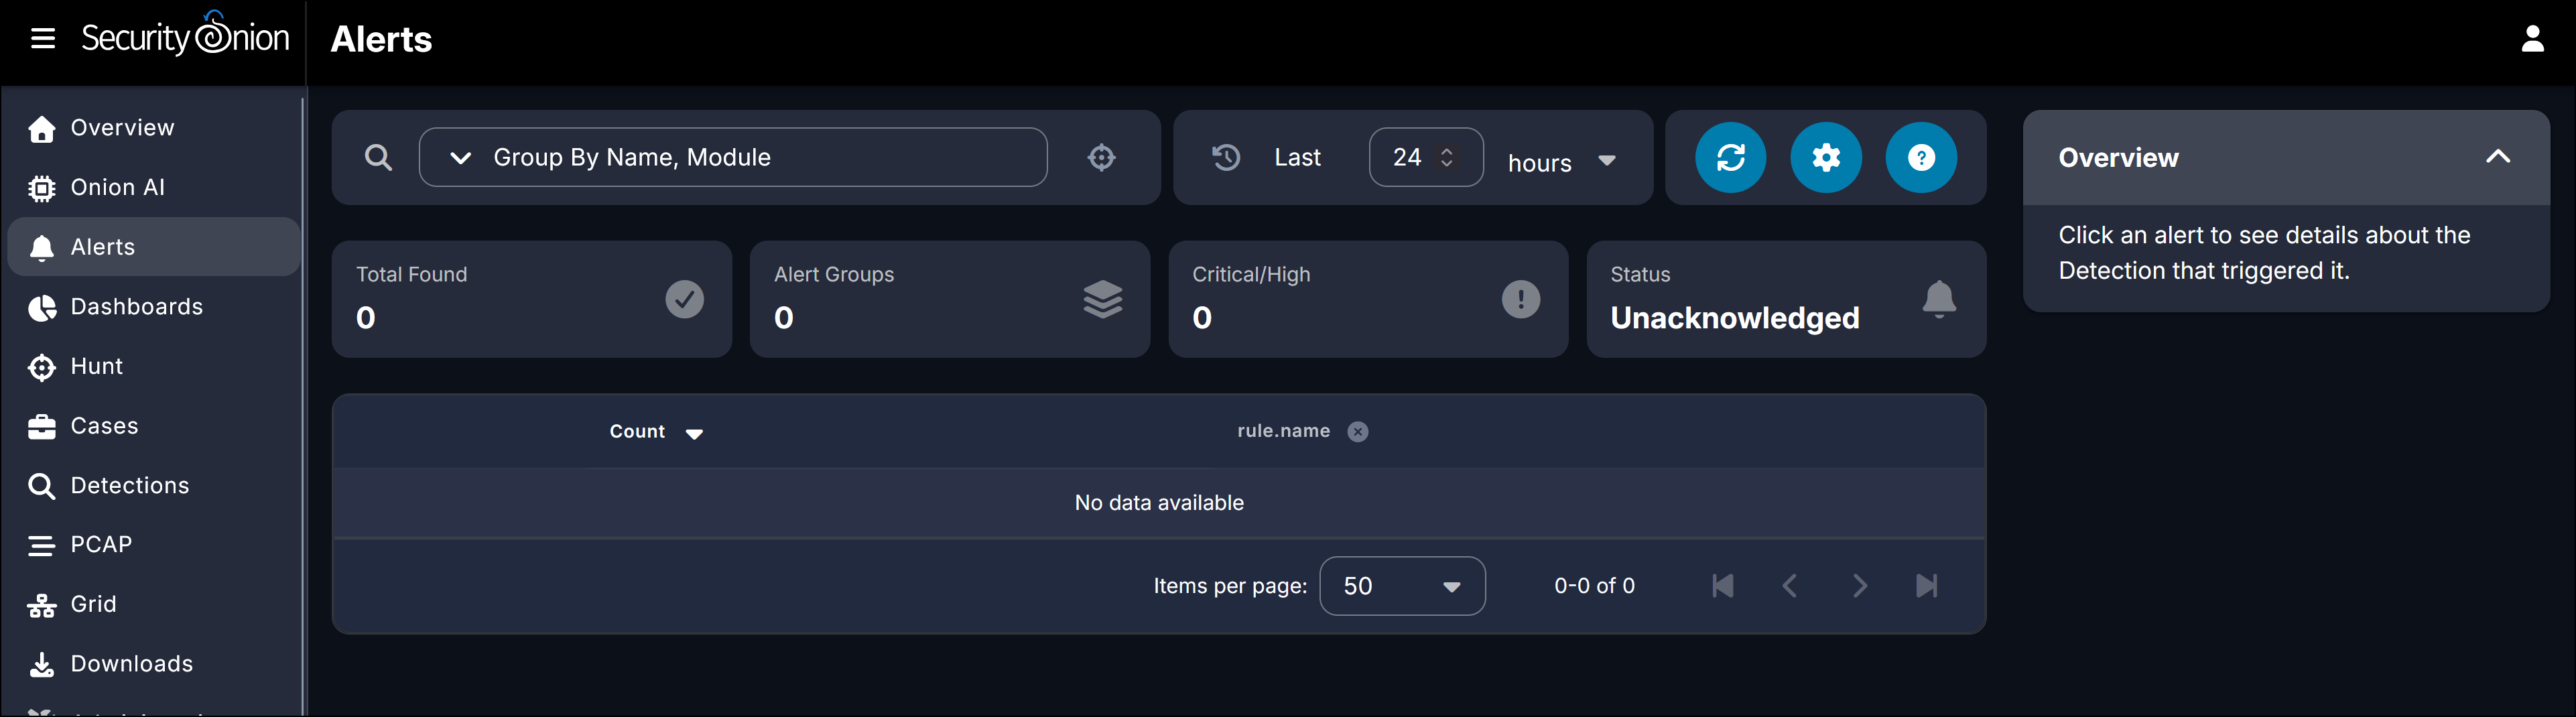Click the clock history icon beside Last
The image size is (2576, 717).
(x=1226, y=157)
